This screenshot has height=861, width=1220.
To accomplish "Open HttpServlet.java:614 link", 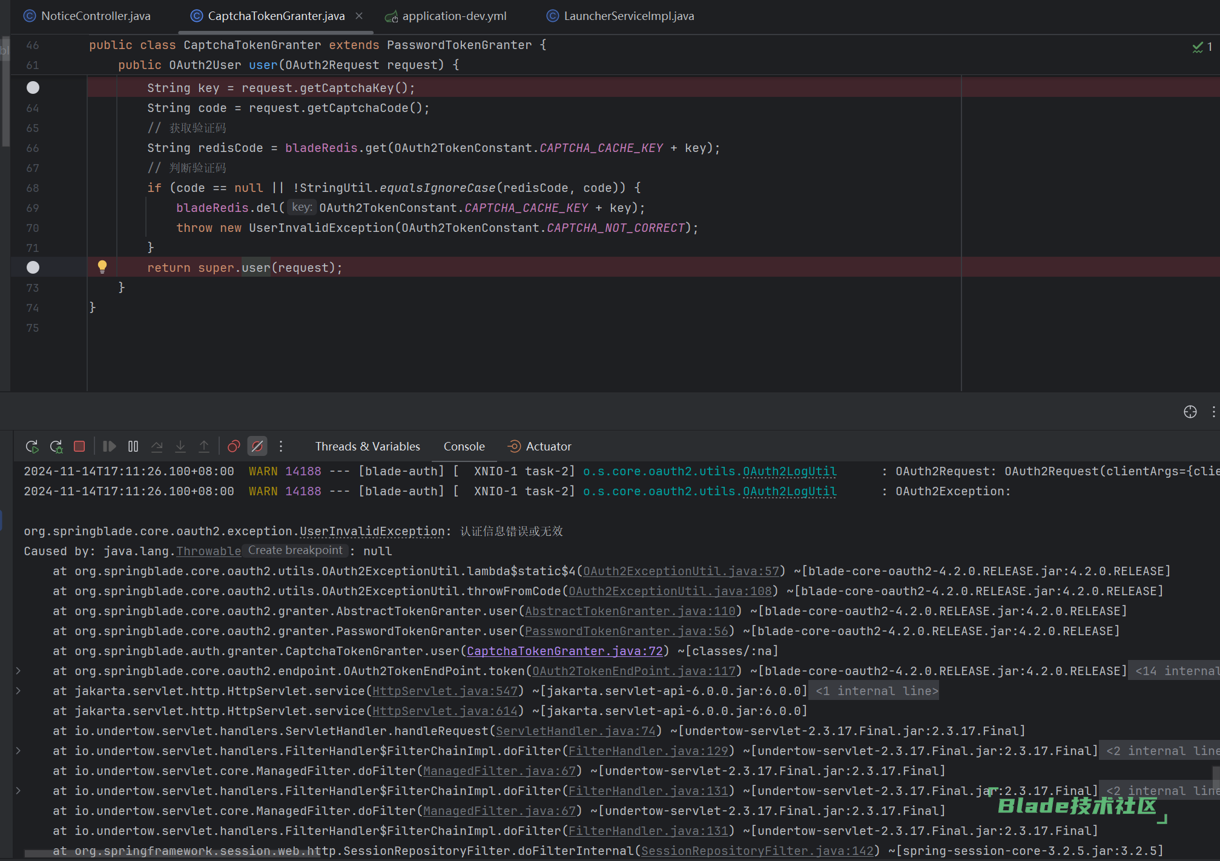I will (x=445, y=711).
